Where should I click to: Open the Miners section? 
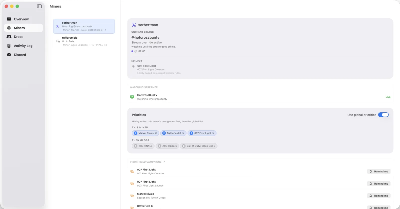pyautogui.click(x=23, y=28)
